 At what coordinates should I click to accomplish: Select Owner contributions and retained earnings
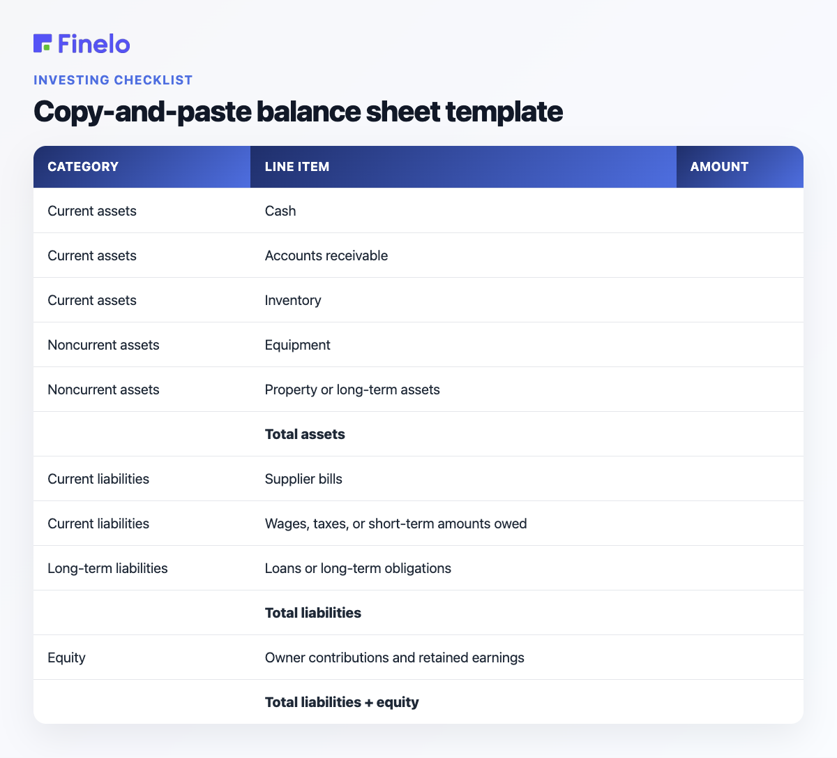coord(395,657)
